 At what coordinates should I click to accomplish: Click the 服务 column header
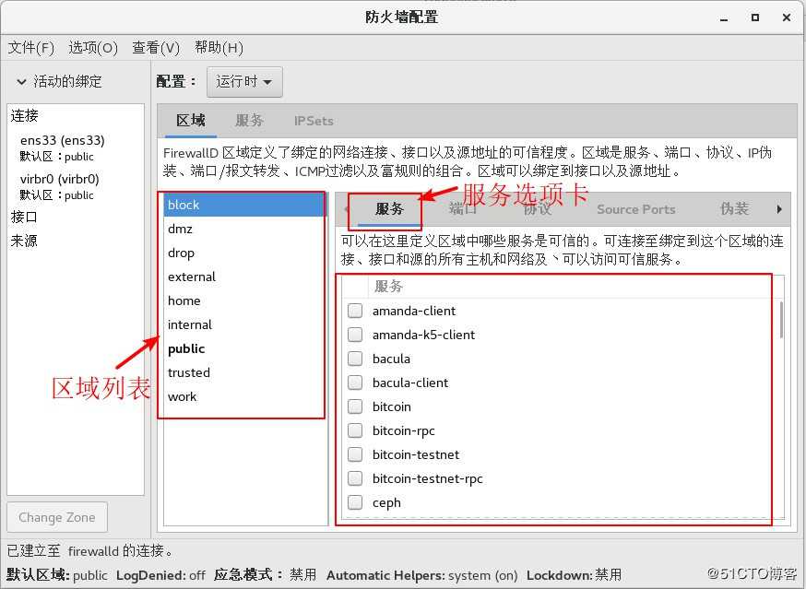575,287
